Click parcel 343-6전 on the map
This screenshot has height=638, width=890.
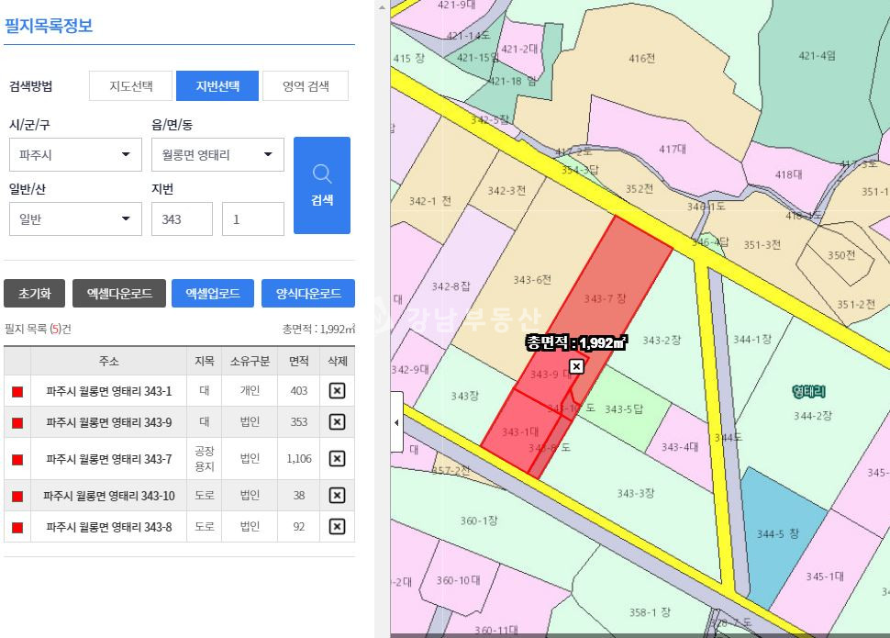[532, 279]
